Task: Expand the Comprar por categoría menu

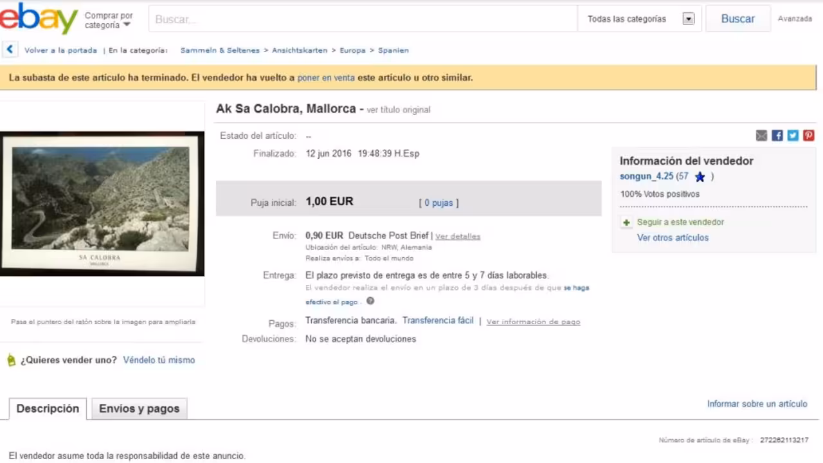Action: pyautogui.click(x=109, y=20)
